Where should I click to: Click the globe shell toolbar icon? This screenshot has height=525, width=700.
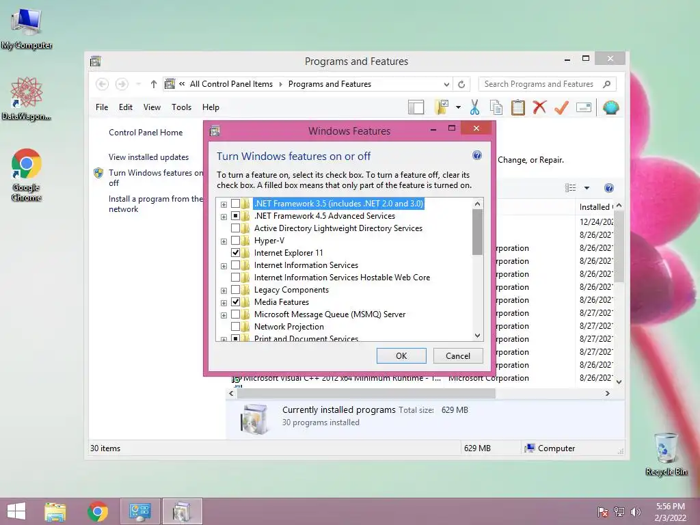click(610, 107)
